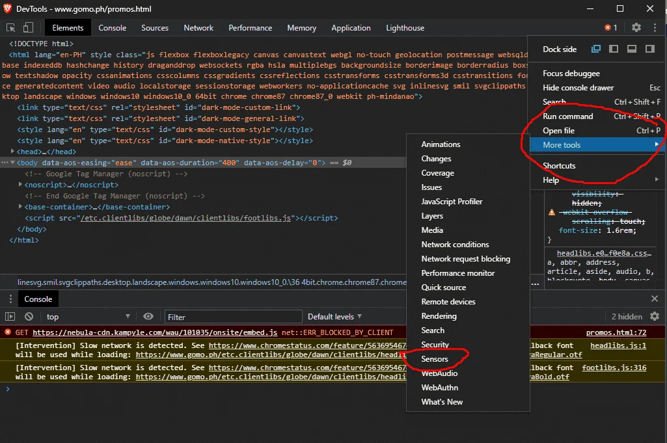Clear the console with the block icon
Viewport: 667px width, 443px height.
click(x=29, y=317)
